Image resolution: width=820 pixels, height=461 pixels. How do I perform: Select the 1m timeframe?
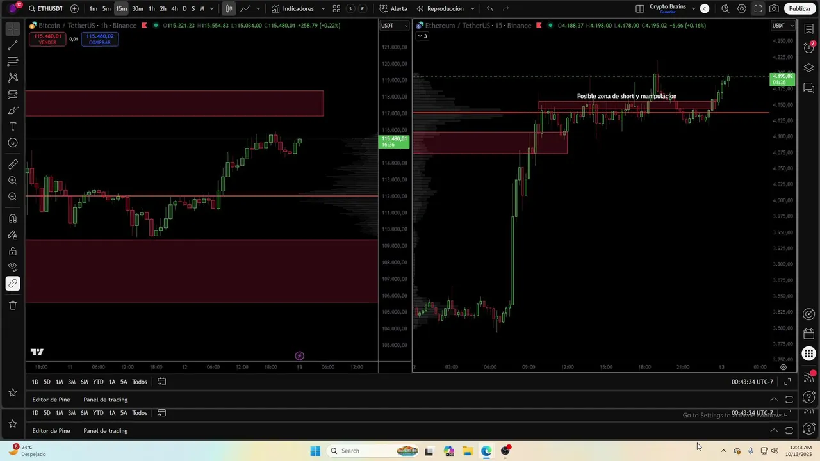coord(94,8)
